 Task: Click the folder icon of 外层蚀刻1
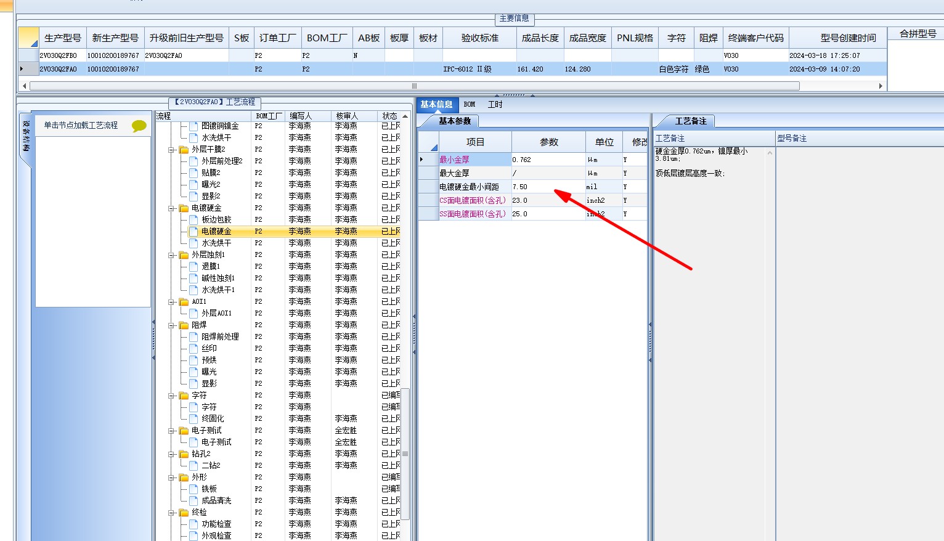[x=184, y=255]
